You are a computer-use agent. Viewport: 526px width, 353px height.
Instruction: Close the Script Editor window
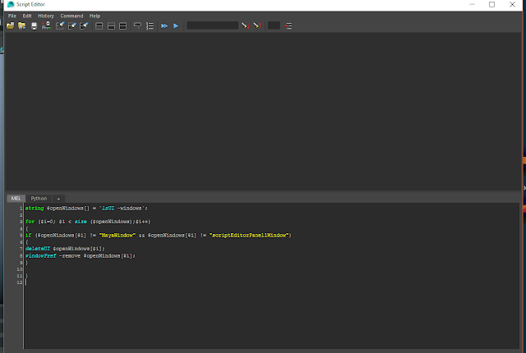point(512,4)
